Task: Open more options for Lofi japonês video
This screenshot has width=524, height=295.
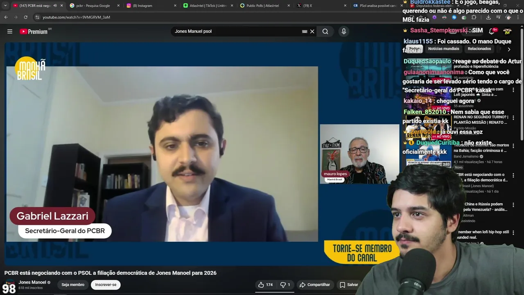Action: tap(513, 90)
